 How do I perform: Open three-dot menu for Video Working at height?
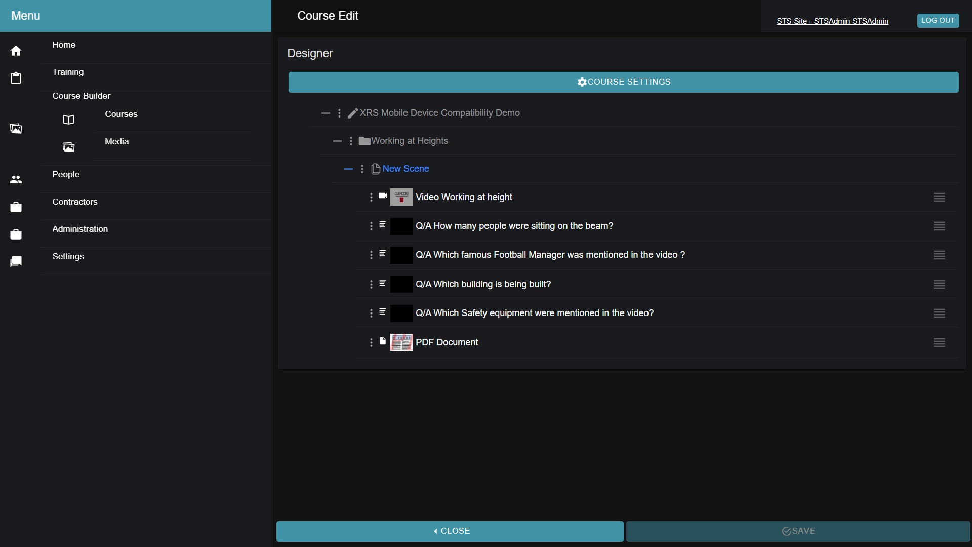(371, 197)
